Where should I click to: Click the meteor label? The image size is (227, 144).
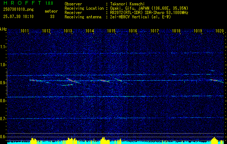pos(51,11)
